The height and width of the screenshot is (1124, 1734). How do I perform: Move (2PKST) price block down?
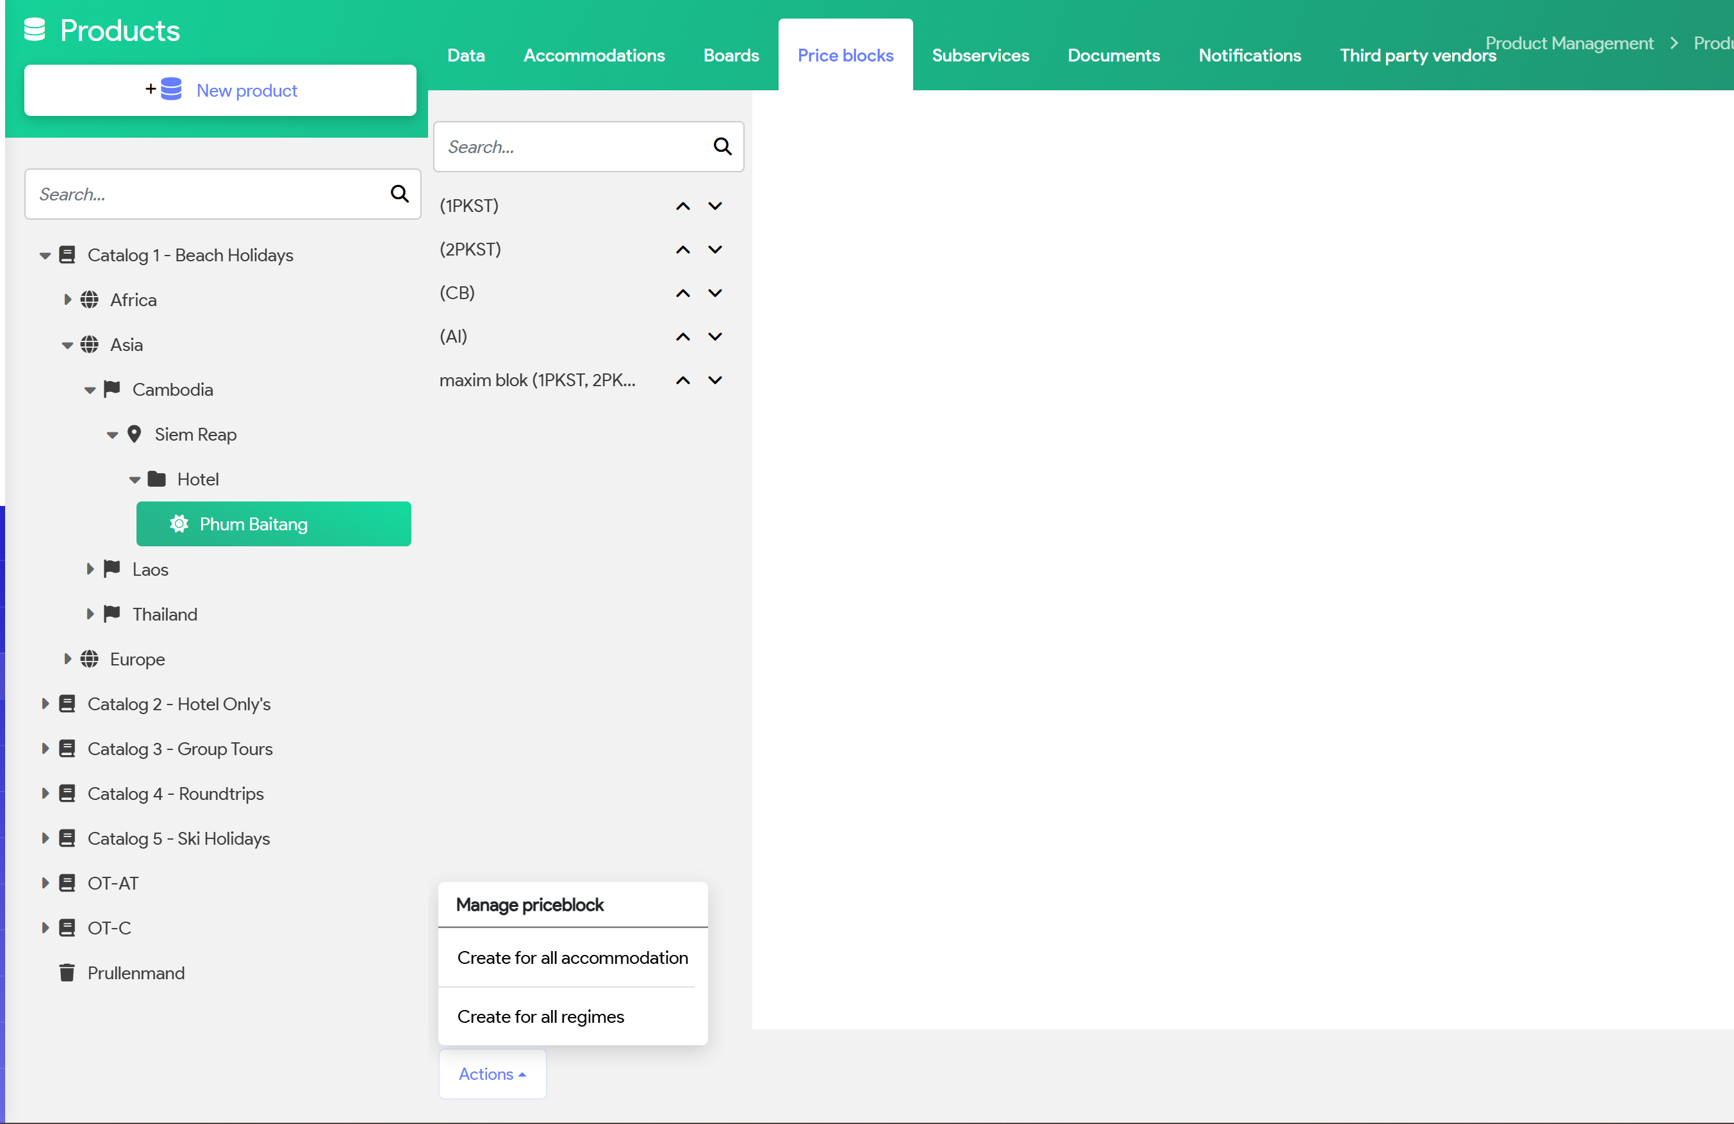pos(716,250)
